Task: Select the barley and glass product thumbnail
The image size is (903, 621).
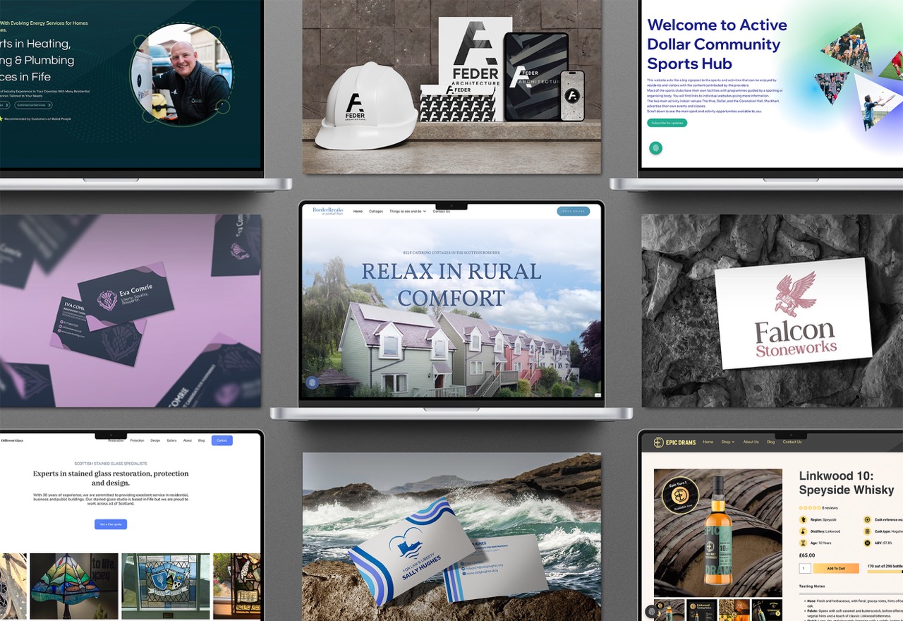Action: point(734,610)
